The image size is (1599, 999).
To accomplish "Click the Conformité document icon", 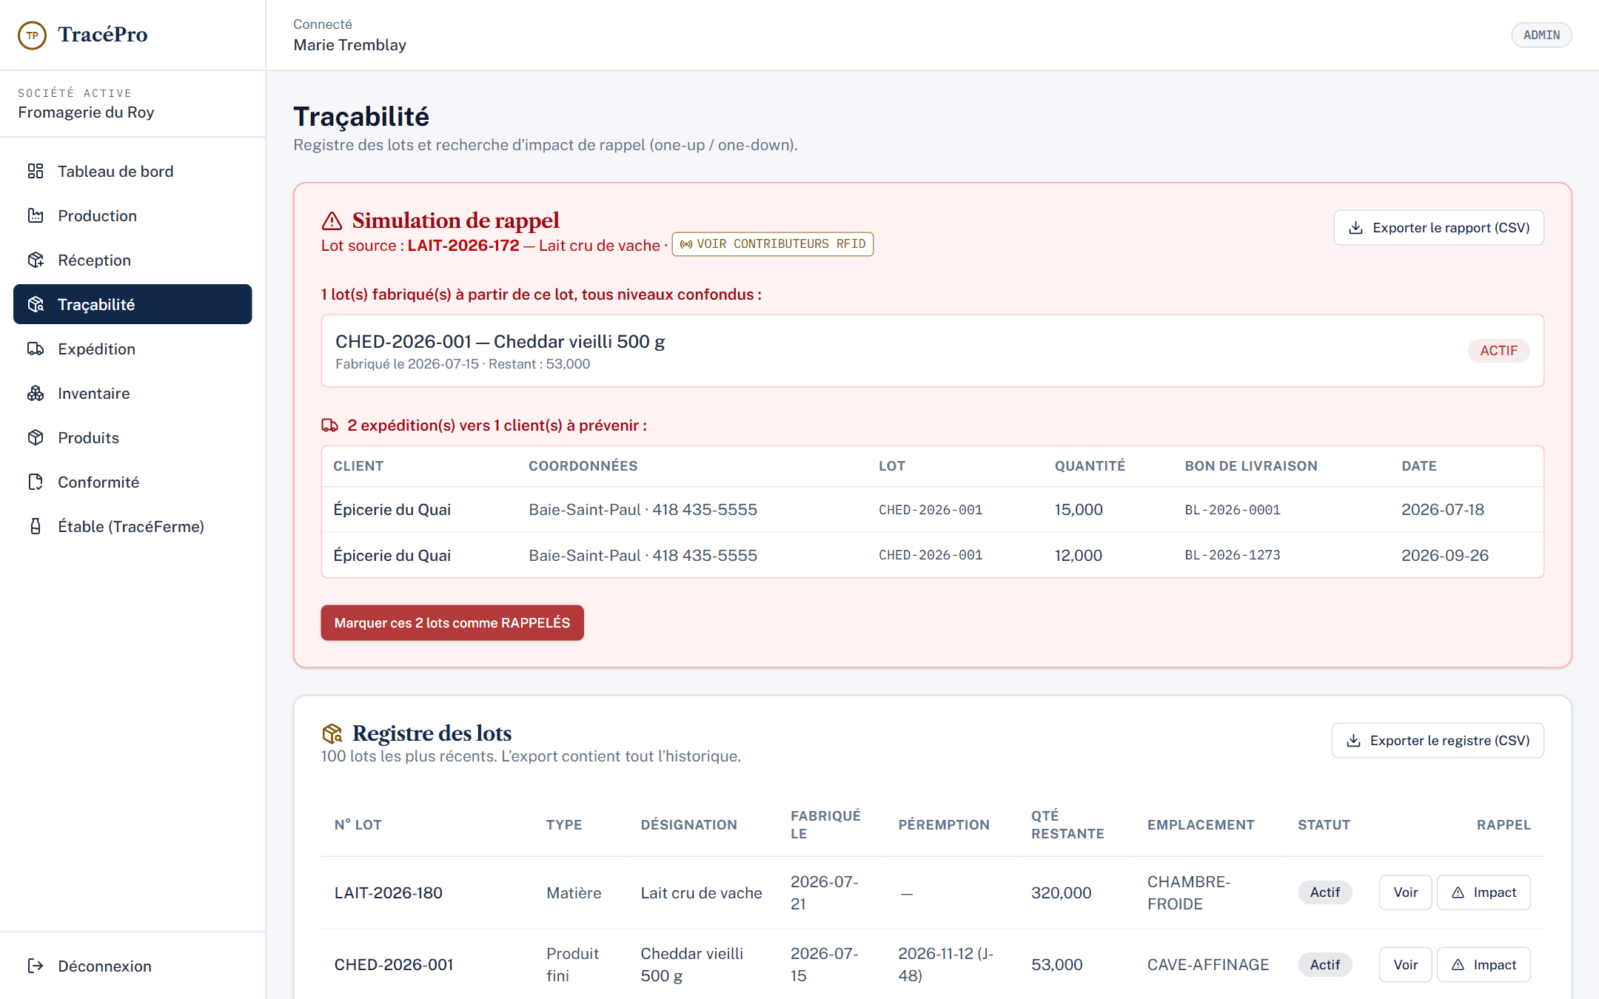I will [x=36, y=482].
